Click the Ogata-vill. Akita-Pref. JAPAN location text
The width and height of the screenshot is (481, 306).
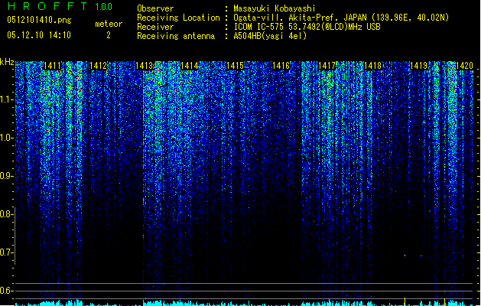pyautogui.click(x=341, y=18)
